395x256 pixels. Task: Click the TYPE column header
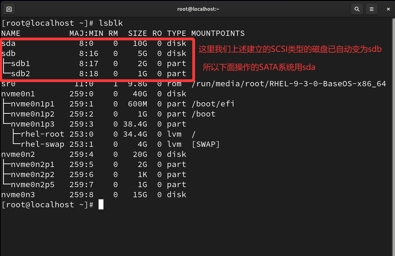[176, 33]
